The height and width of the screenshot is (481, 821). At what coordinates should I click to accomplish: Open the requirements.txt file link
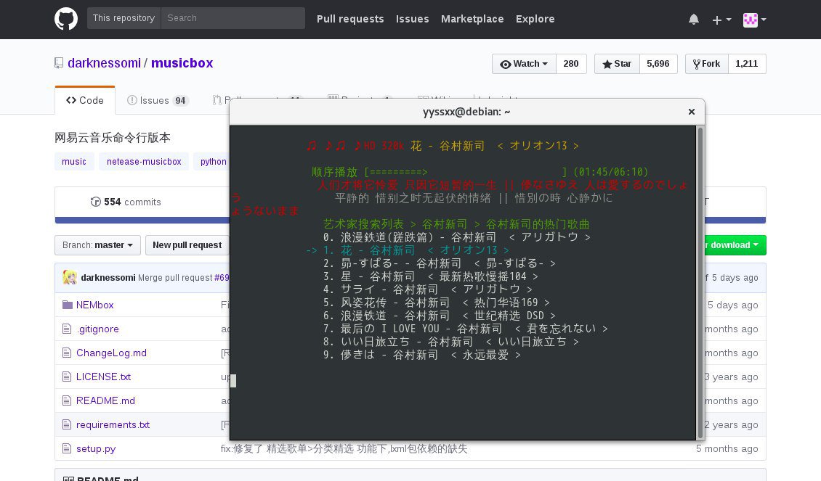(x=113, y=424)
